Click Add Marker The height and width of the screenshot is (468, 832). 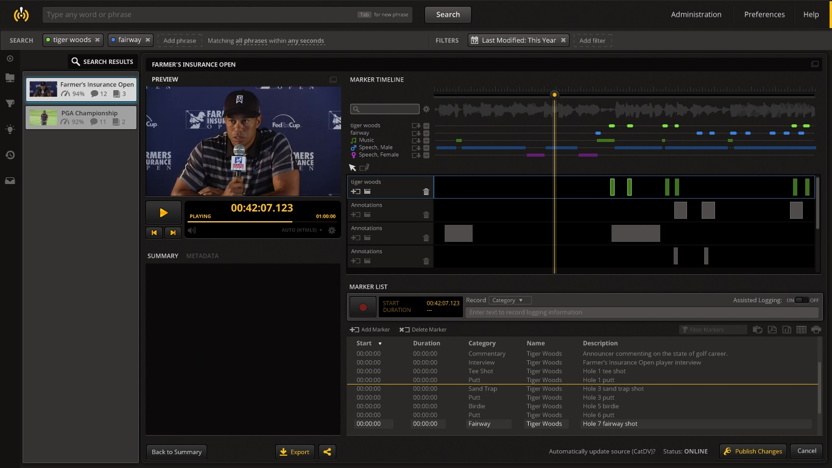(x=370, y=330)
